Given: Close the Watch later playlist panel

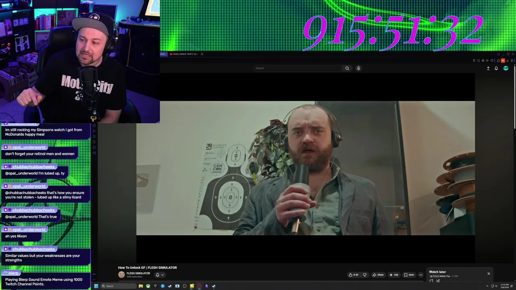Looking at the screenshot, I should [x=489, y=273].
